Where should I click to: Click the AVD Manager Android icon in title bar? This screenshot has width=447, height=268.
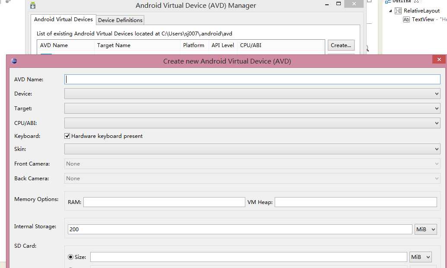coord(33,5)
